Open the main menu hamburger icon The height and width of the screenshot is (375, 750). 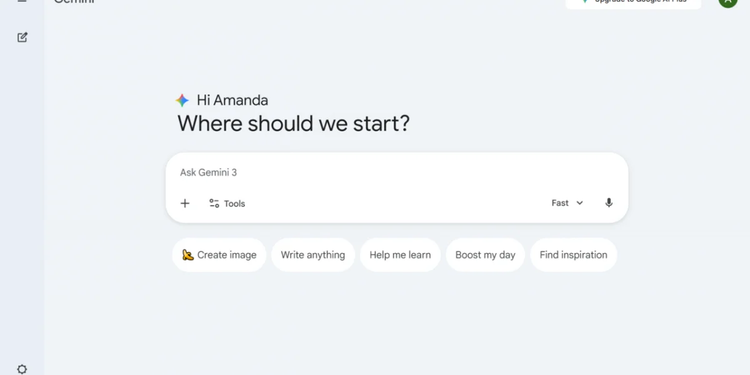coord(22,1)
